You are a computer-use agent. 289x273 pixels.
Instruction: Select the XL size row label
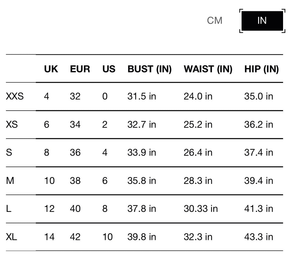click(x=11, y=237)
